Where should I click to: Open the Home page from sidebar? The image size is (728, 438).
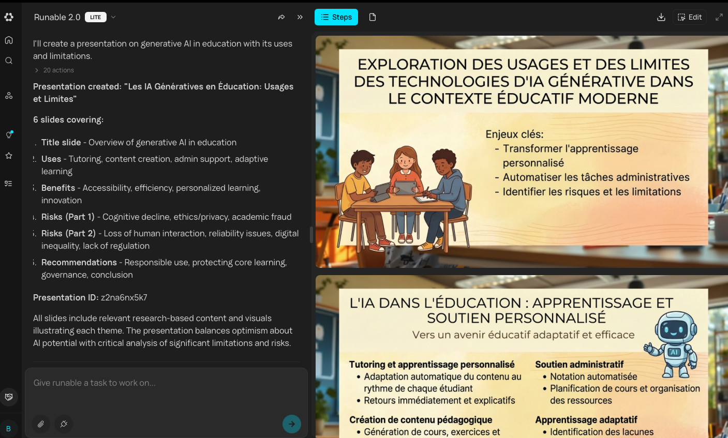point(9,40)
